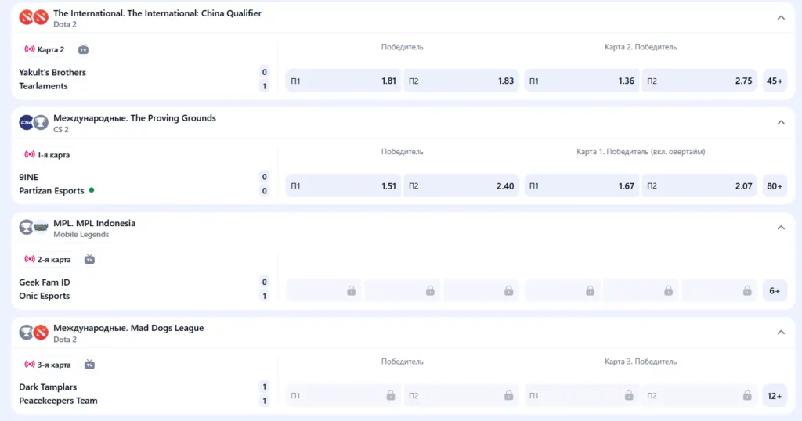Click the live indicator on 1-я карта

point(30,155)
